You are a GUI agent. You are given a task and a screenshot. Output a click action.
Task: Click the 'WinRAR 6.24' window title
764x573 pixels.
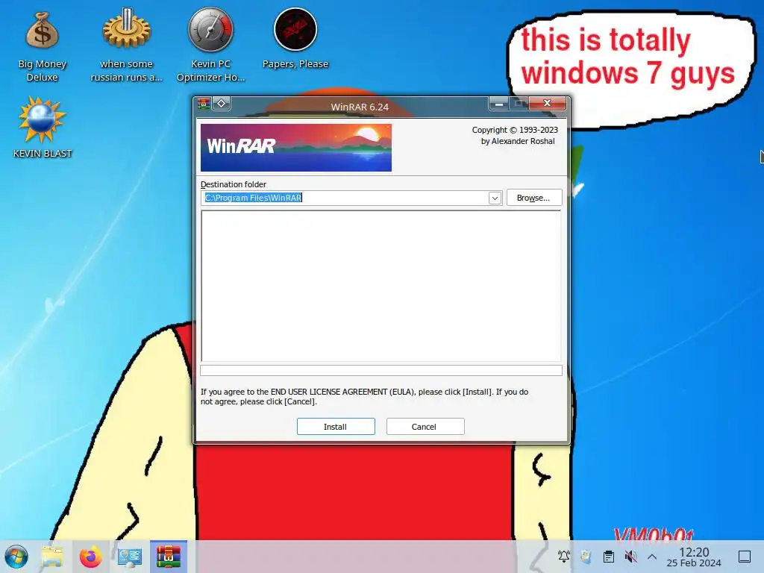[x=360, y=107]
